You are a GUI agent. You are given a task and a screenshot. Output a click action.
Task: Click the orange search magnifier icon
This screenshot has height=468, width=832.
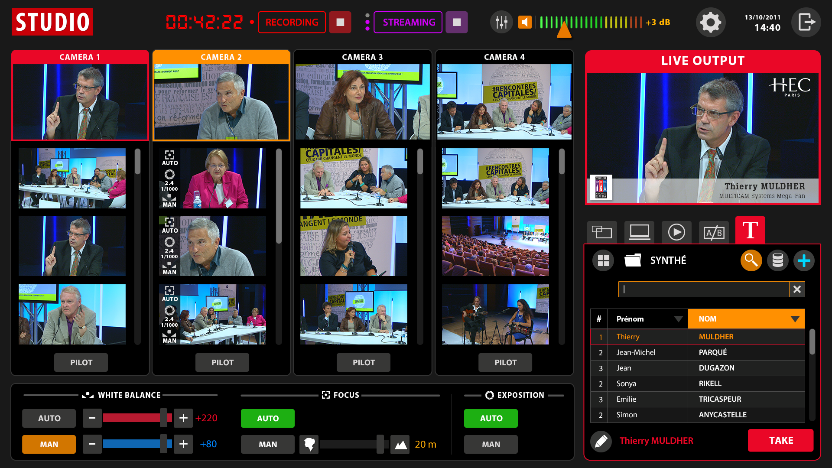coord(751,260)
